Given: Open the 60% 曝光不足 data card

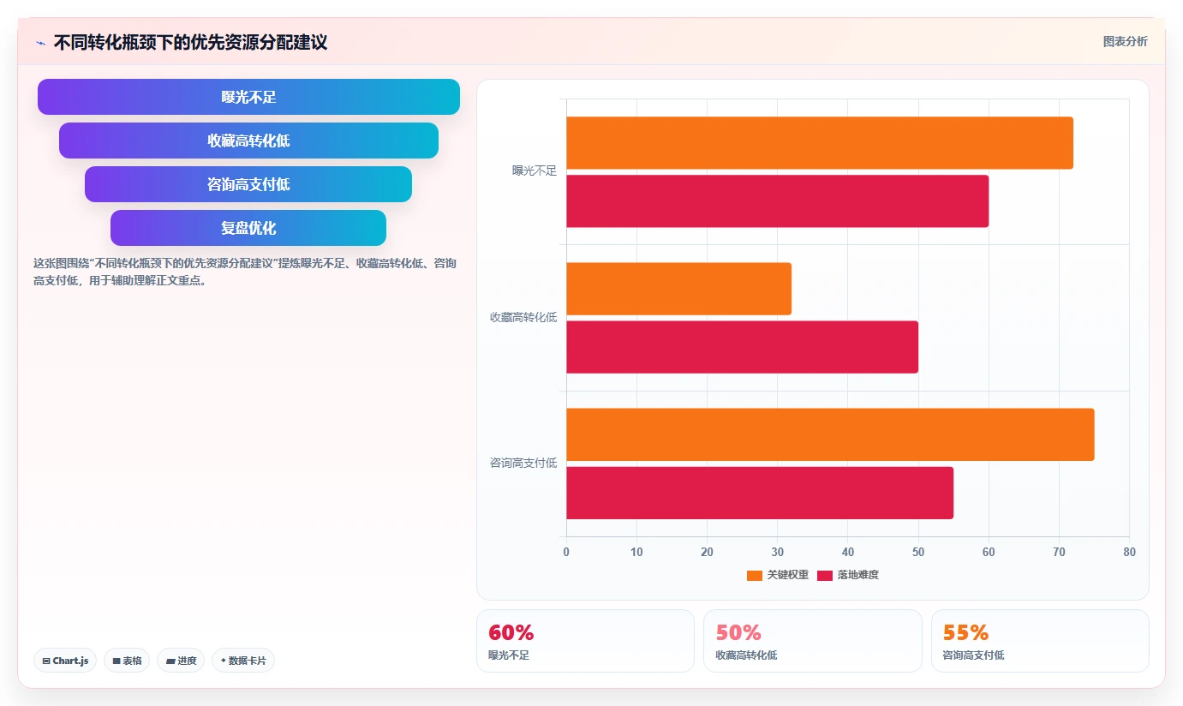Looking at the screenshot, I should 585,641.
